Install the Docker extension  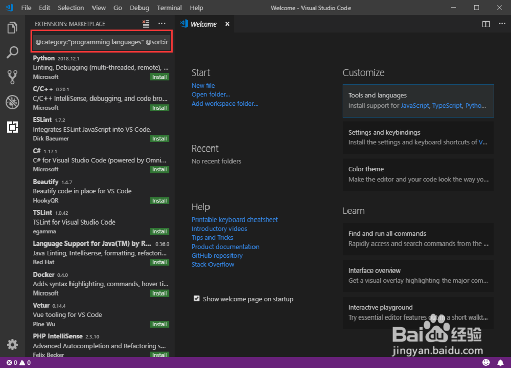coord(159,293)
